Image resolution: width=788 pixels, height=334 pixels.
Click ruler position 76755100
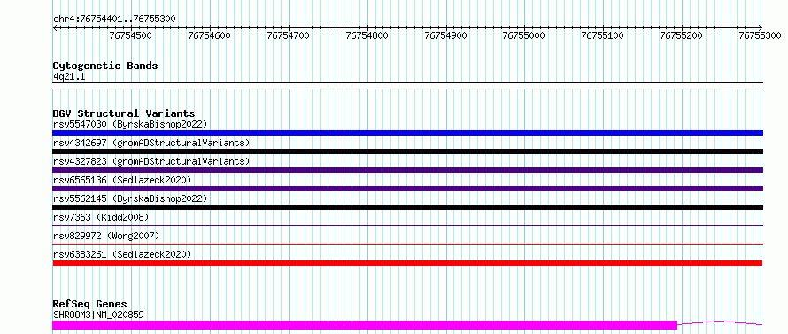(x=603, y=35)
